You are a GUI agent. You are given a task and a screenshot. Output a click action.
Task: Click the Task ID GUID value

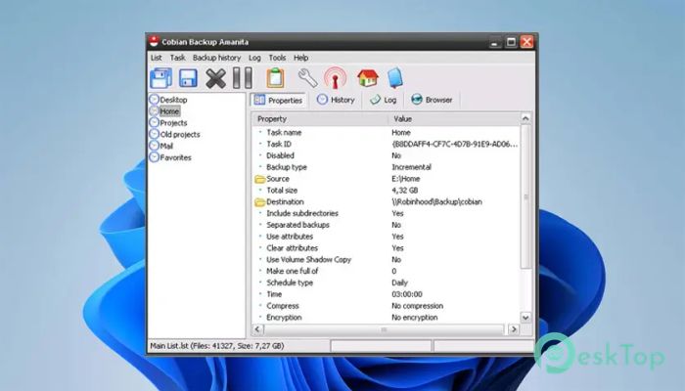455,144
